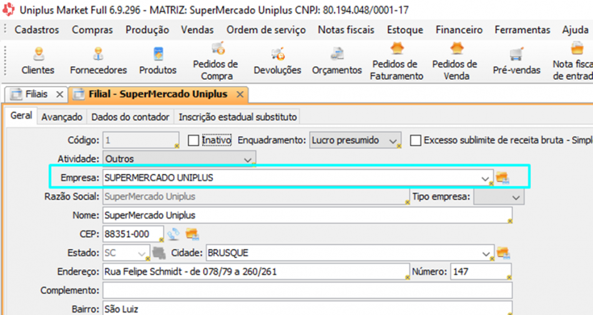Click the Bairro input field

coord(308,308)
